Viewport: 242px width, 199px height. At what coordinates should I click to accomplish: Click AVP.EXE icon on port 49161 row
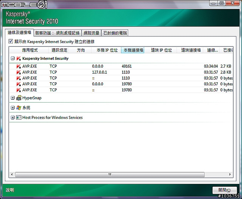(x=19, y=66)
